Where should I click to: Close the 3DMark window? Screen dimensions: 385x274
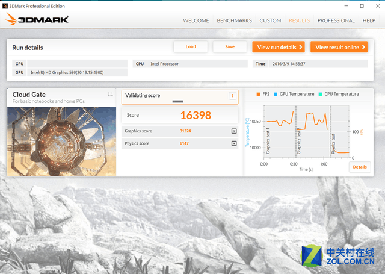tap(378, 6)
